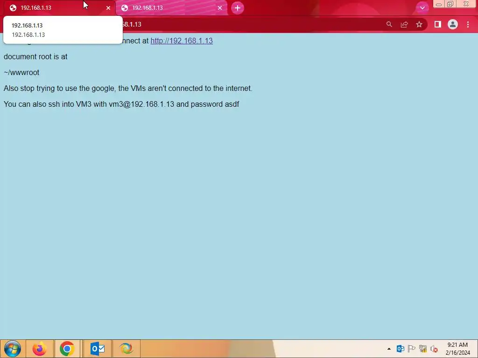Close the first 192.168.1.13 tab
Image resolution: width=478 pixels, height=358 pixels.
click(x=108, y=8)
